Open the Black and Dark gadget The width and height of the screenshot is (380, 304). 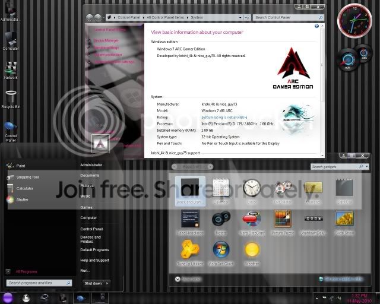click(x=190, y=191)
